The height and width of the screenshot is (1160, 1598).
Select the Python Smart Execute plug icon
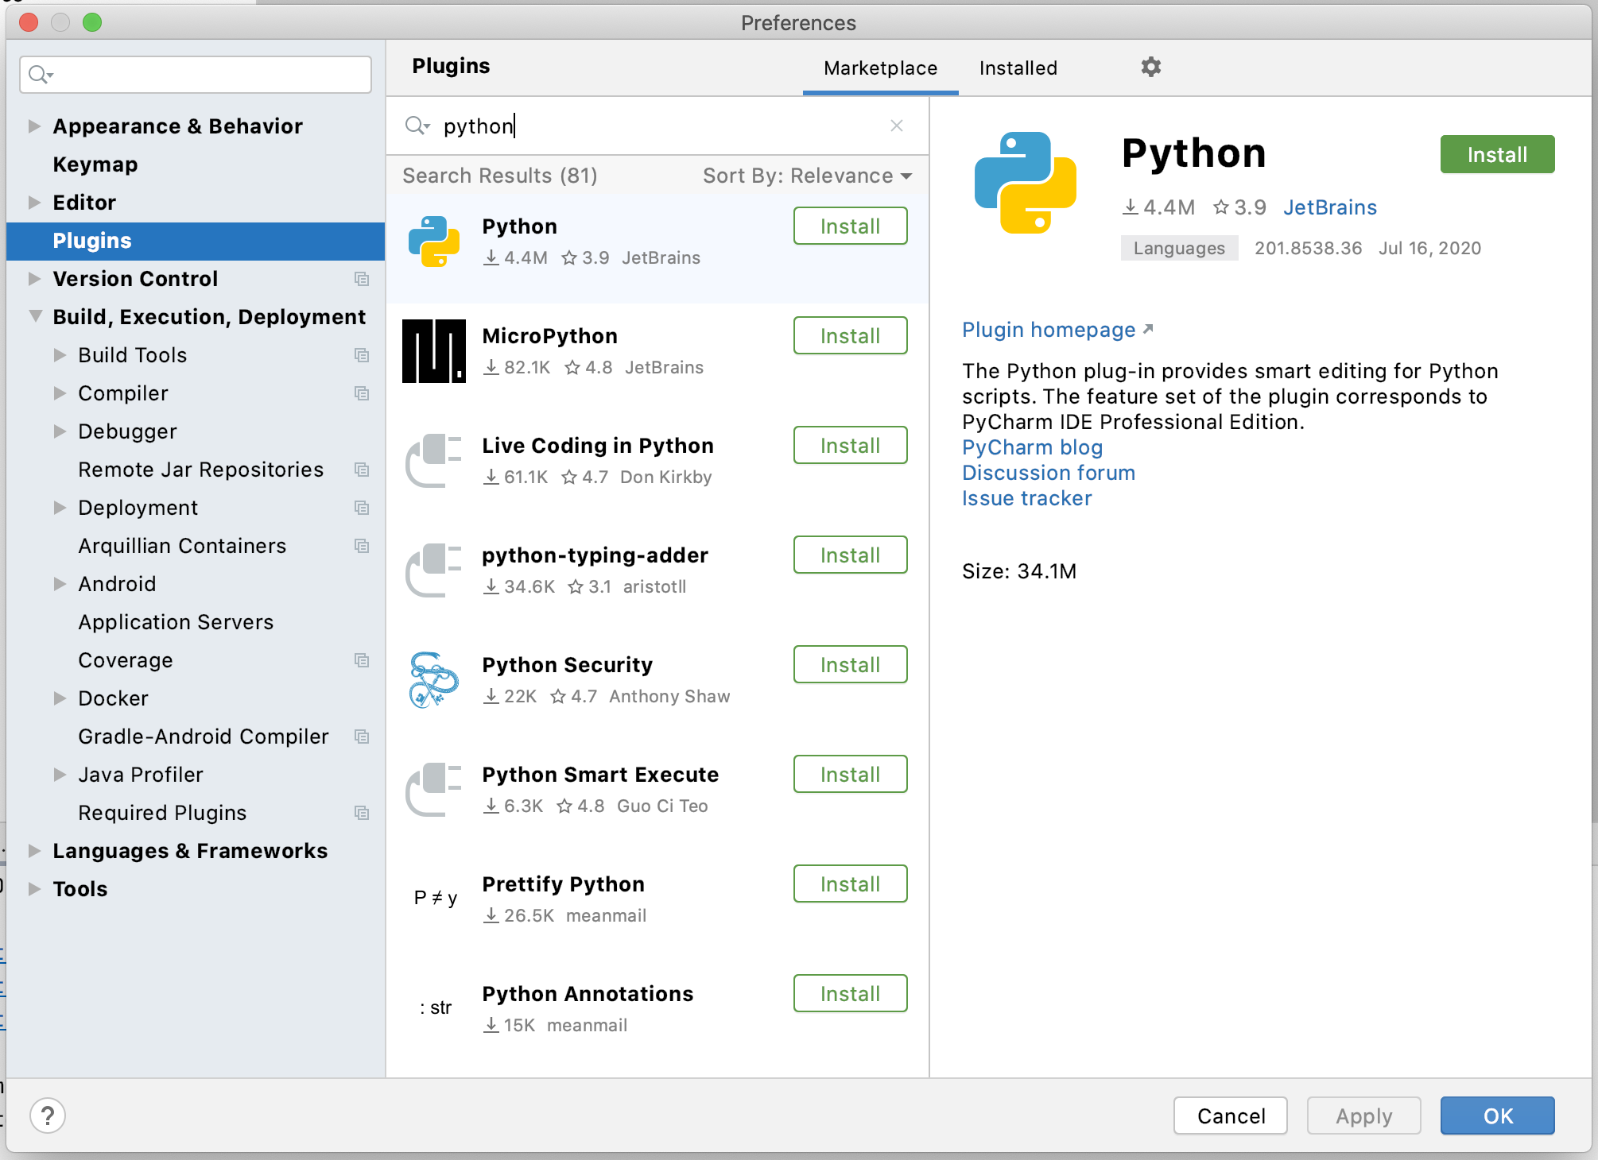[434, 790]
